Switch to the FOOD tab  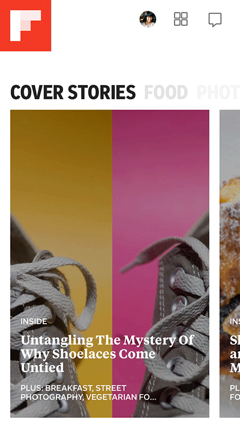[166, 92]
